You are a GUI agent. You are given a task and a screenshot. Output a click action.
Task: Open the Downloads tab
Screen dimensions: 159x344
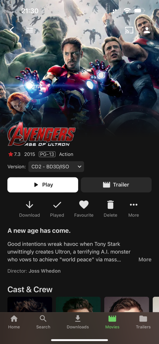(78, 322)
